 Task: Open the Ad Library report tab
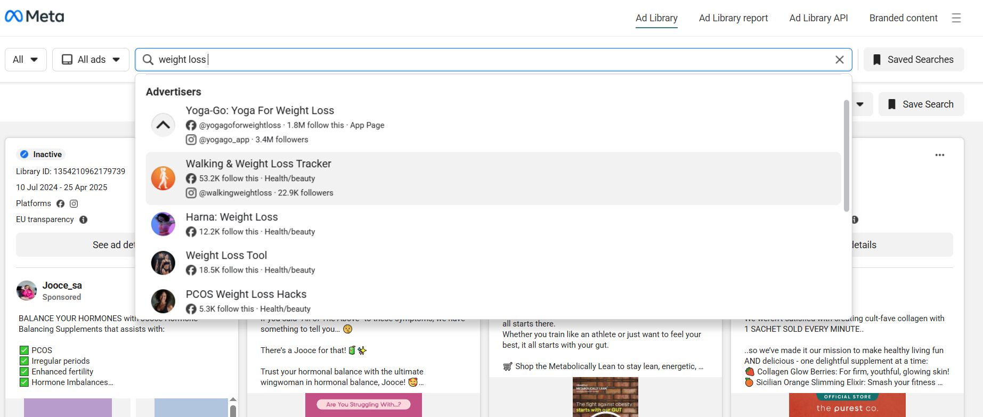[x=733, y=18]
